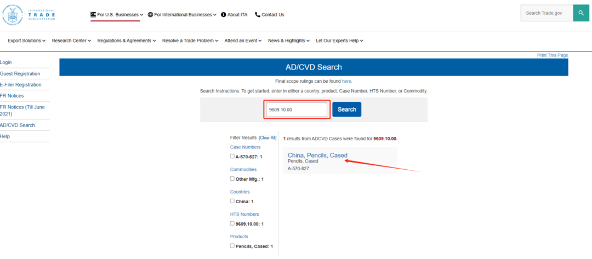
Task: Go to FR Notices page
Action: (x=12, y=96)
